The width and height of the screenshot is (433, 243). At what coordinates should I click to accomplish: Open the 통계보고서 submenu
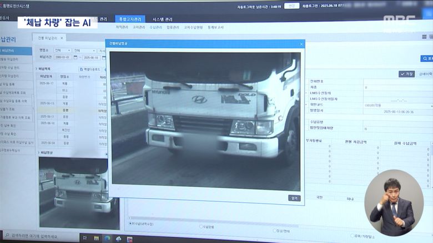[215, 27]
